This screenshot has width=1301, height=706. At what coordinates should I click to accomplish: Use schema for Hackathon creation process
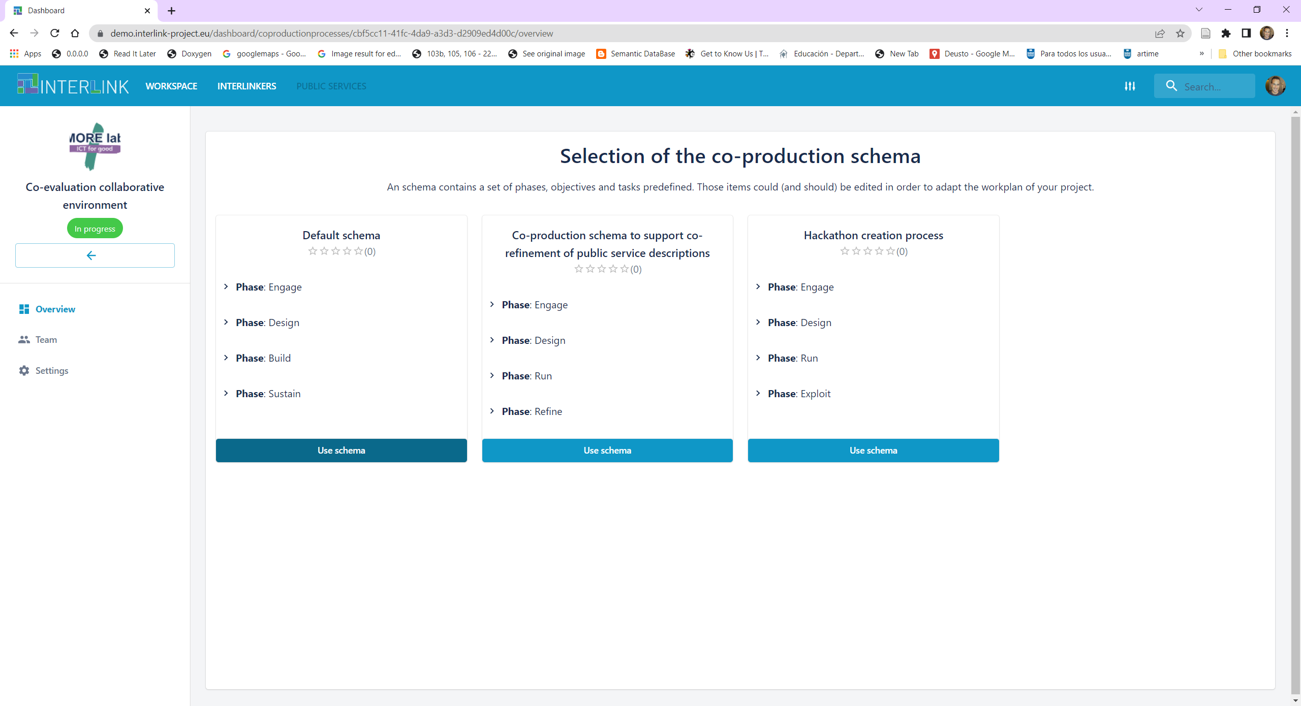[x=874, y=451]
